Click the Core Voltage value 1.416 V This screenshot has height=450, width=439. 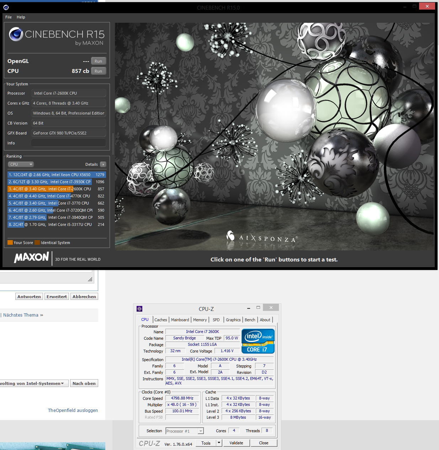[x=227, y=351]
